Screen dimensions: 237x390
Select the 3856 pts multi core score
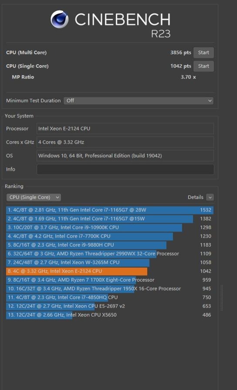click(181, 52)
